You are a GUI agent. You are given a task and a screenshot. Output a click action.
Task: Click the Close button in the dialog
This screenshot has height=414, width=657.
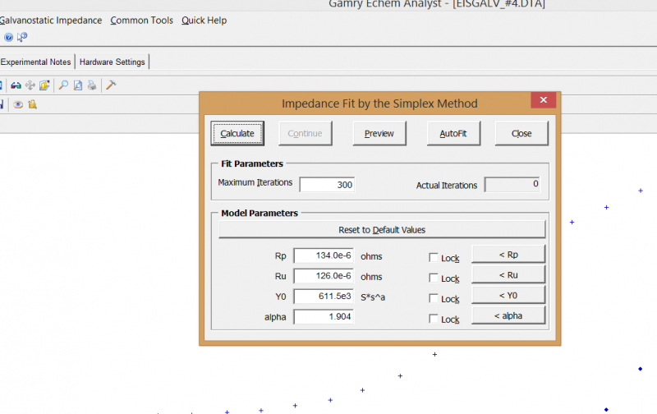click(x=521, y=134)
